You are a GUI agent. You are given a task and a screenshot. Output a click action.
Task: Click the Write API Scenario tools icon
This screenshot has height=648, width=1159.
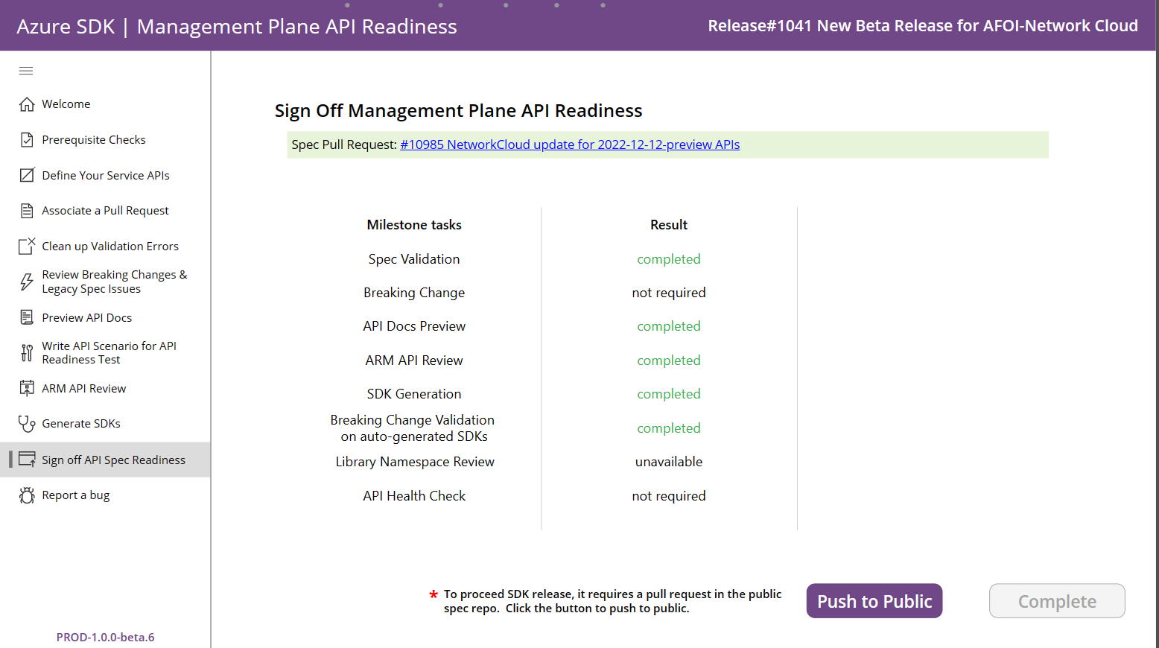coord(26,352)
